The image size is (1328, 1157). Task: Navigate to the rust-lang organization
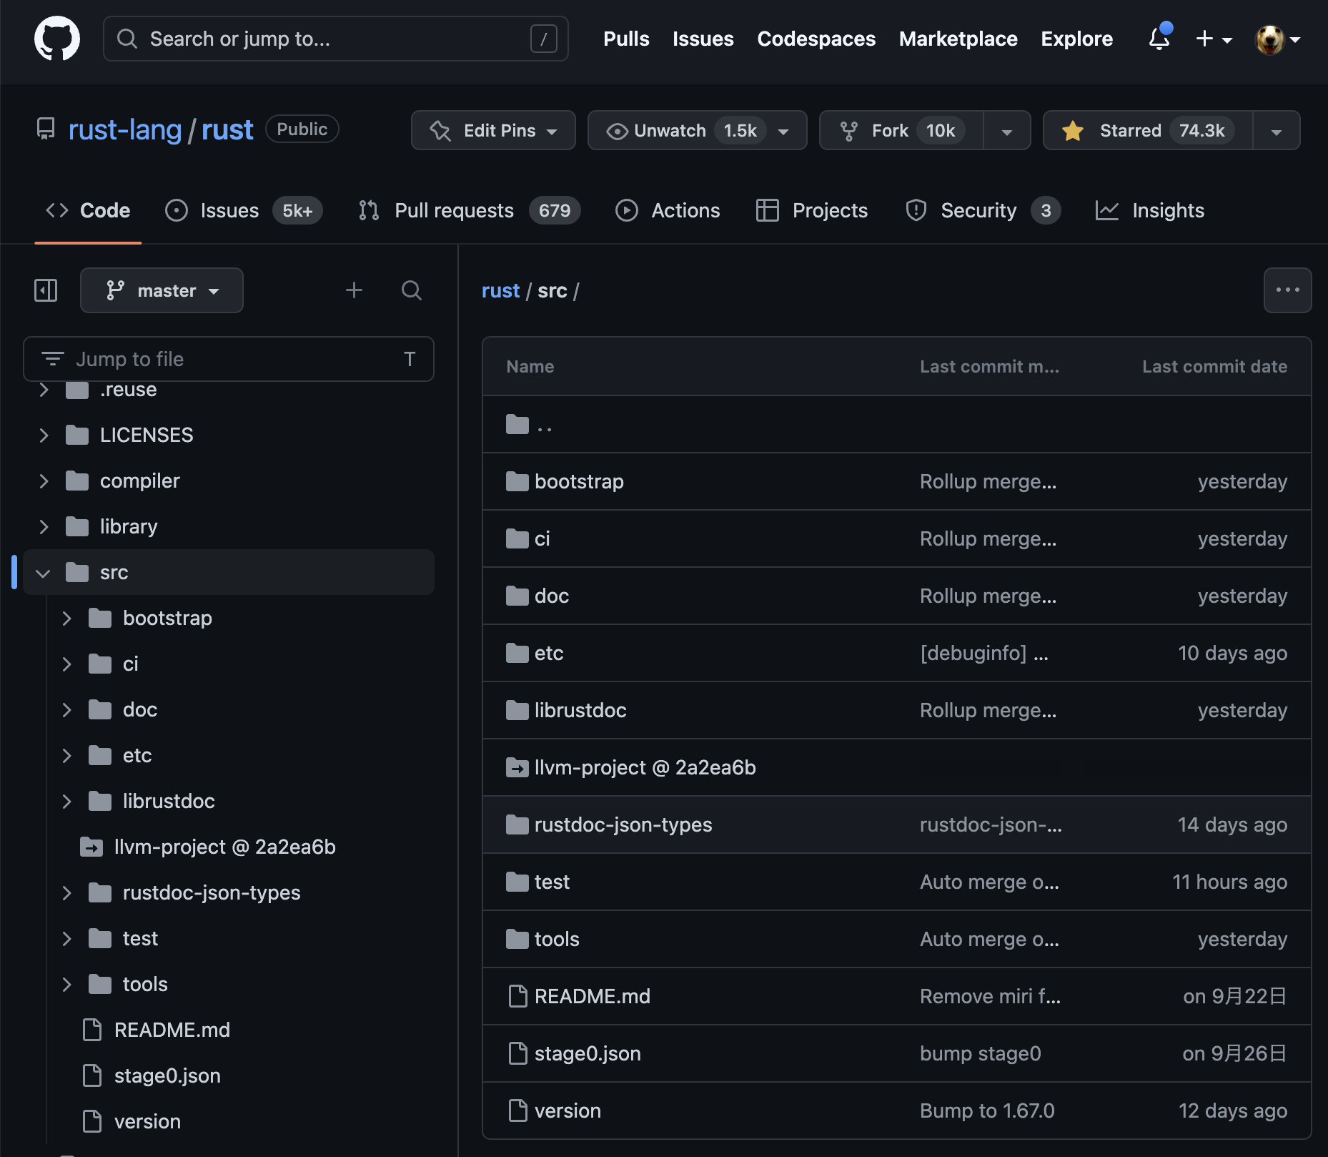click(124, 129)
